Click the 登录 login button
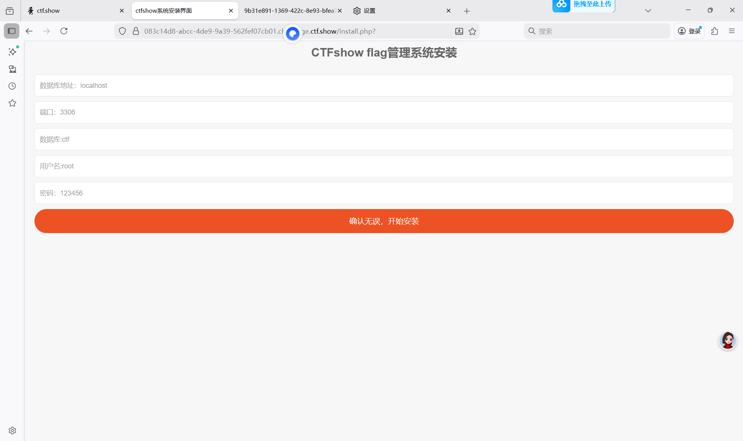743x441 pixels. point(689,31)
